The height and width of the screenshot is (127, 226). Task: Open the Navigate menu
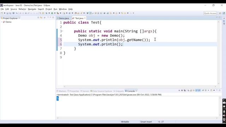click(x=32, y=9)
